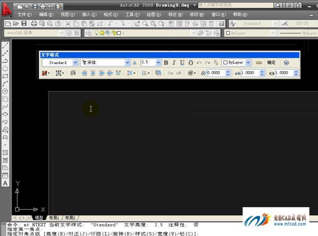Select the Spline tool in draw toolbar
The image size is (318, 236).
click(5, 107)
